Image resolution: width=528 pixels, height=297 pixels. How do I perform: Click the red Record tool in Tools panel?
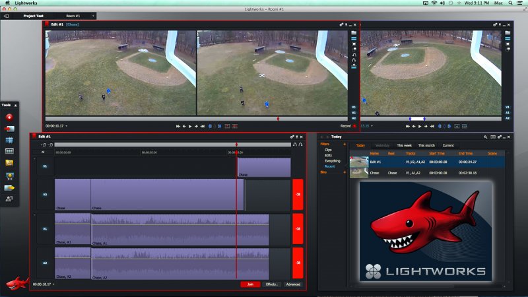point(9,117)
